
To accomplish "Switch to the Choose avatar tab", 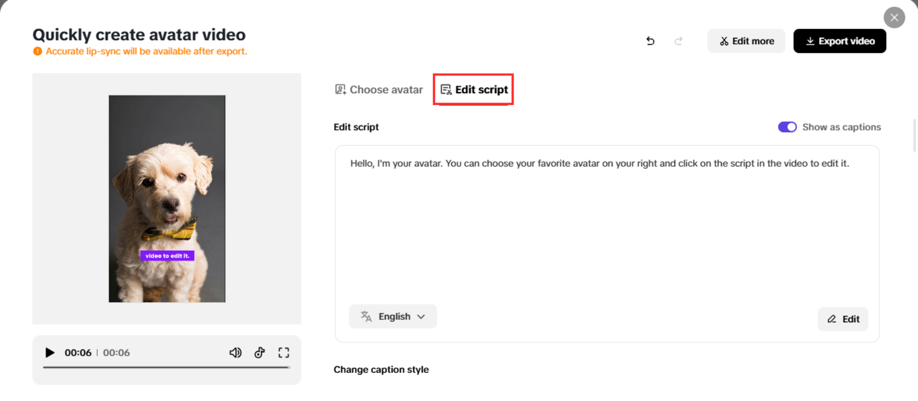I will pos(379,90).
